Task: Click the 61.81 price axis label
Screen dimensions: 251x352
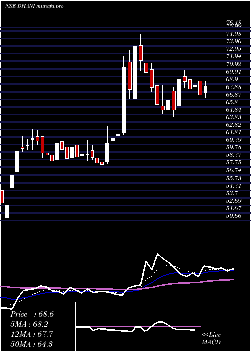Action: tap(234, 132)
